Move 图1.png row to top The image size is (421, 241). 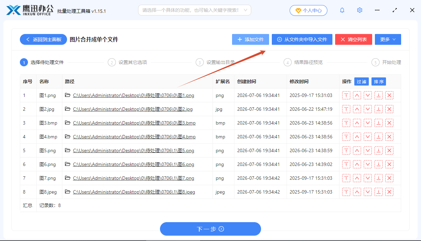click(x=346, y=95)
